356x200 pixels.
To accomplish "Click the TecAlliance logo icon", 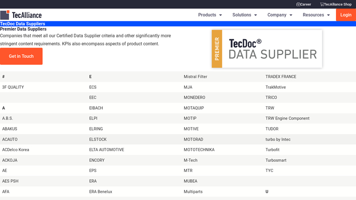I will (5, 15).
